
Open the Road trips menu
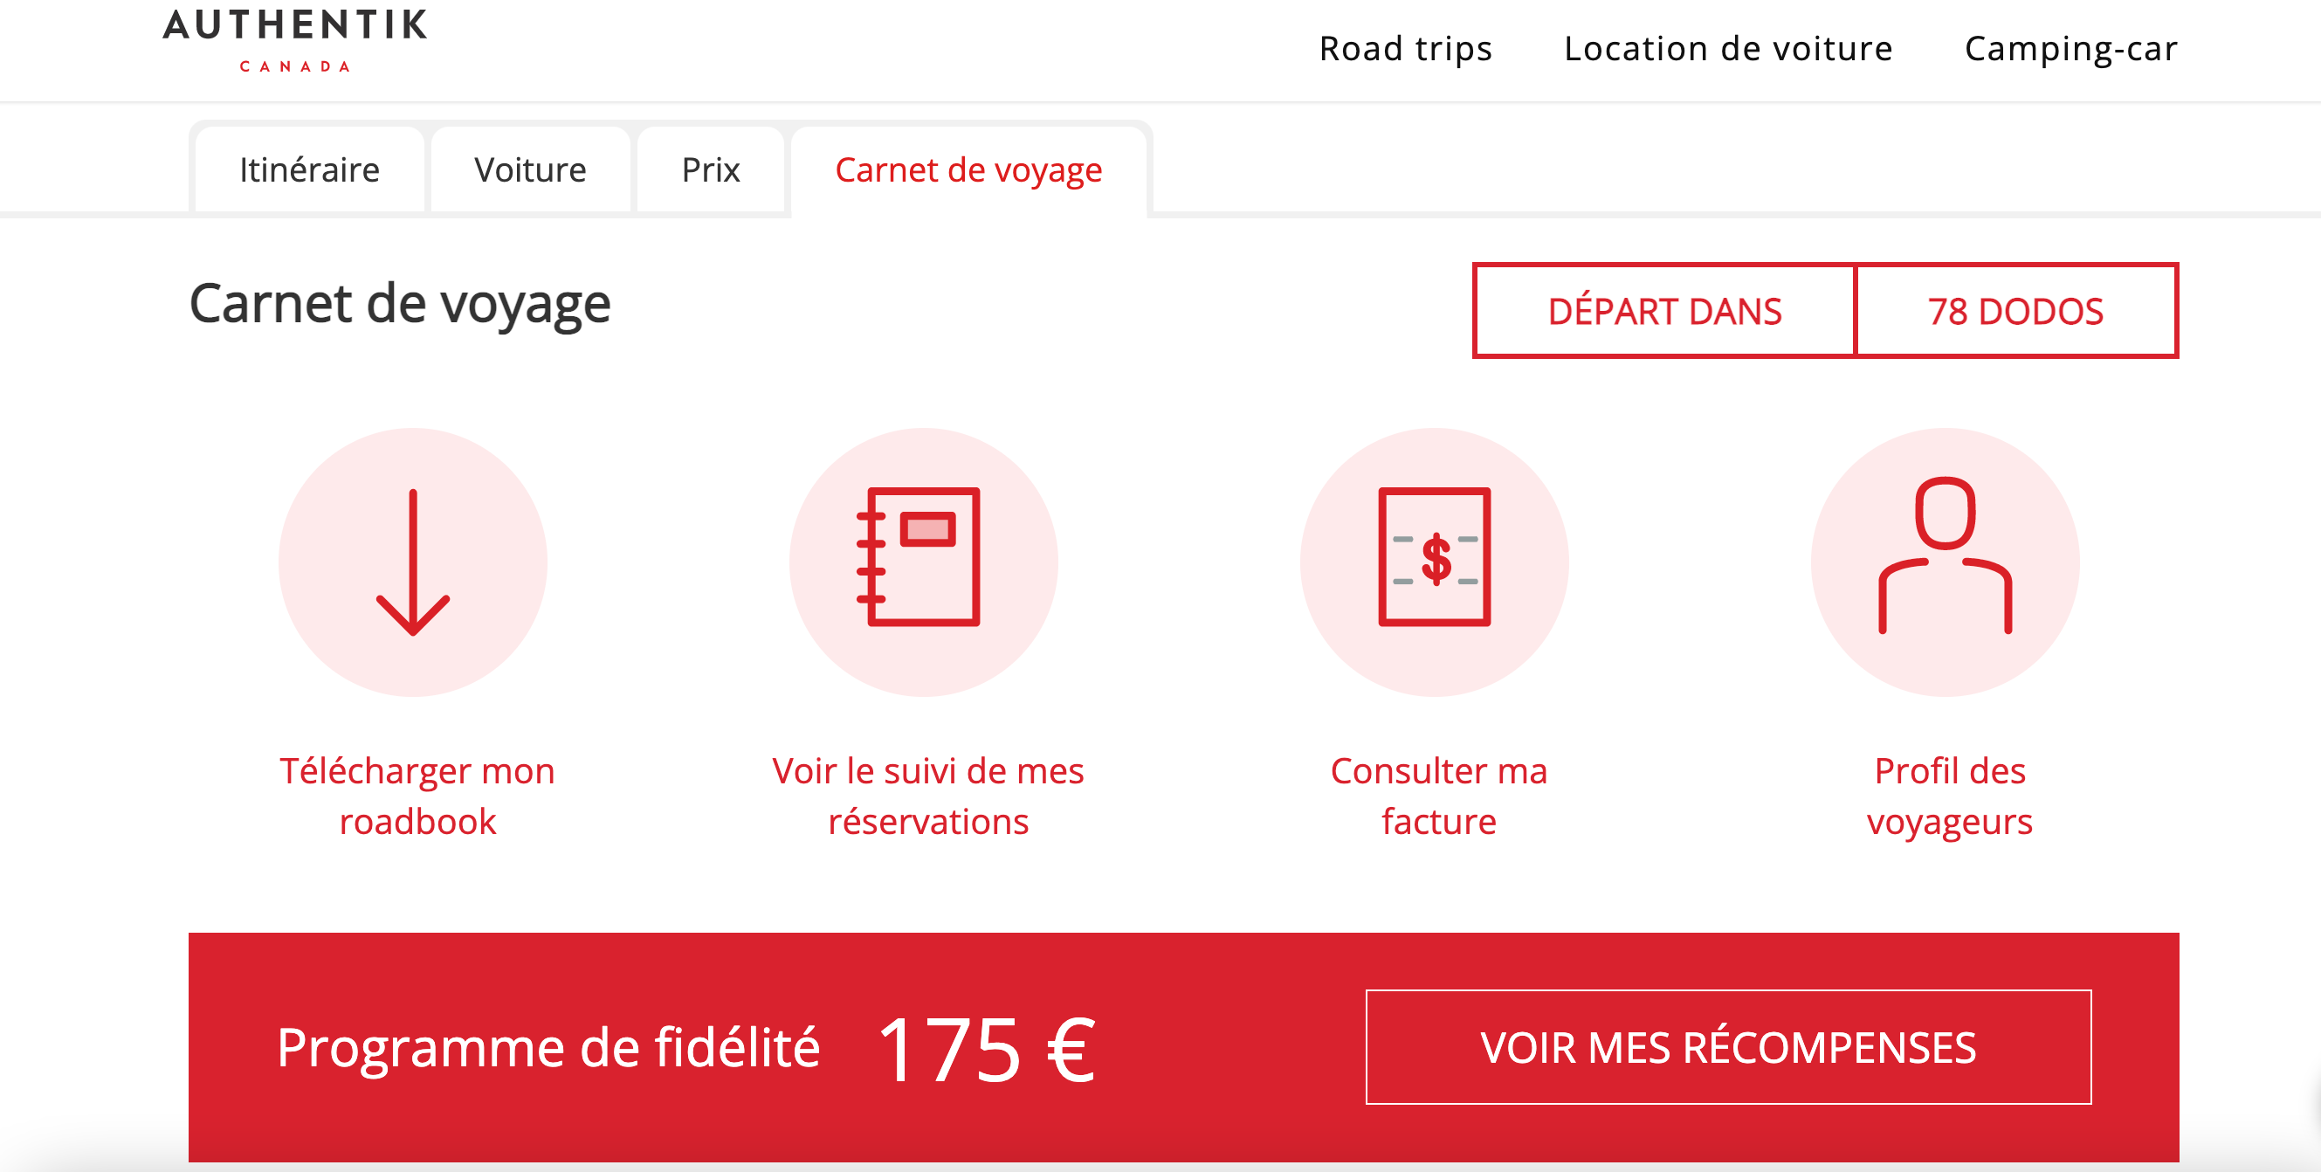pos(1406,49)
